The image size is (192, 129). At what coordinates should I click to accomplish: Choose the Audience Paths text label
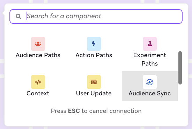[38, 55]
